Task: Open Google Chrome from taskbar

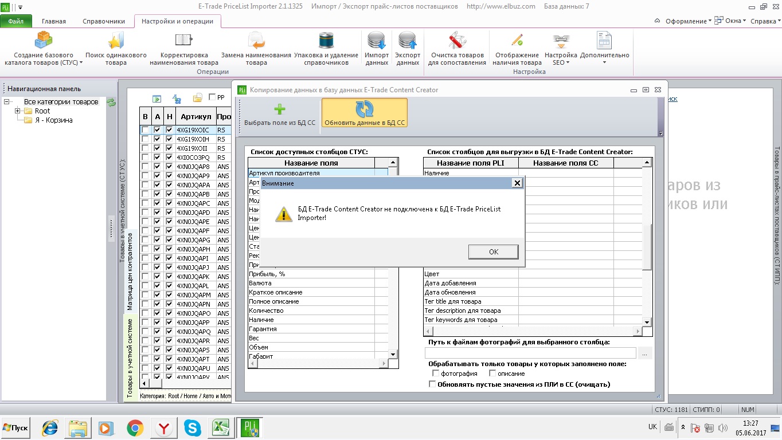Action: [135, 427]
